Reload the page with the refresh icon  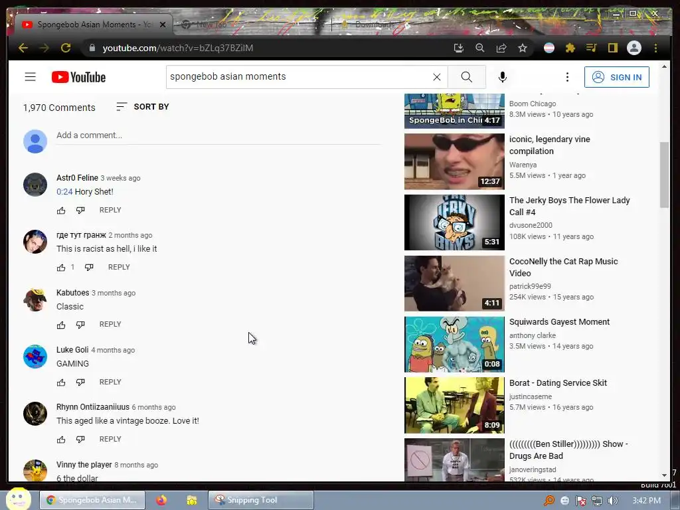coord(66,48)
